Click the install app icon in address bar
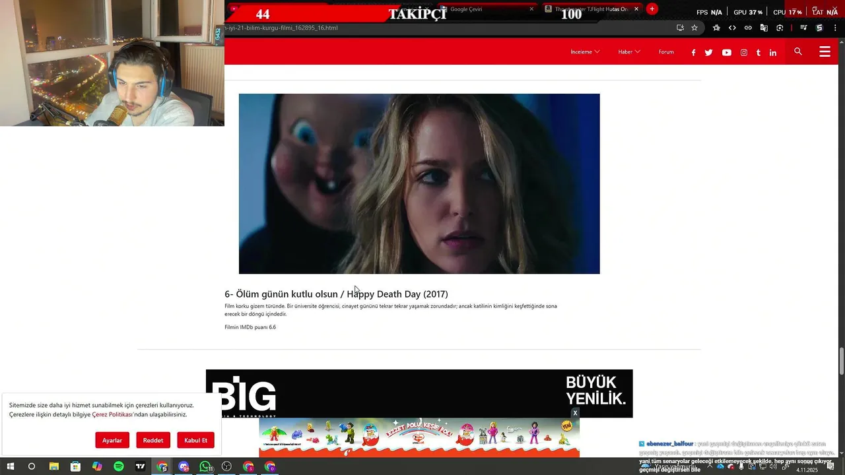This screenshot has width=845, height=475. (x=680, y=28)
